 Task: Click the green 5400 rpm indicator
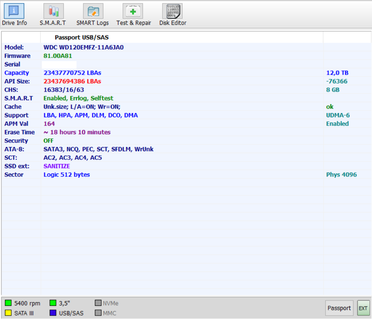[8, 303]
